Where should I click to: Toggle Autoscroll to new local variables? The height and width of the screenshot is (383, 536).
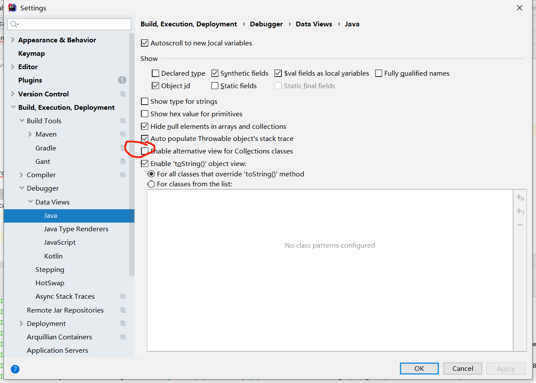(145, 43)
